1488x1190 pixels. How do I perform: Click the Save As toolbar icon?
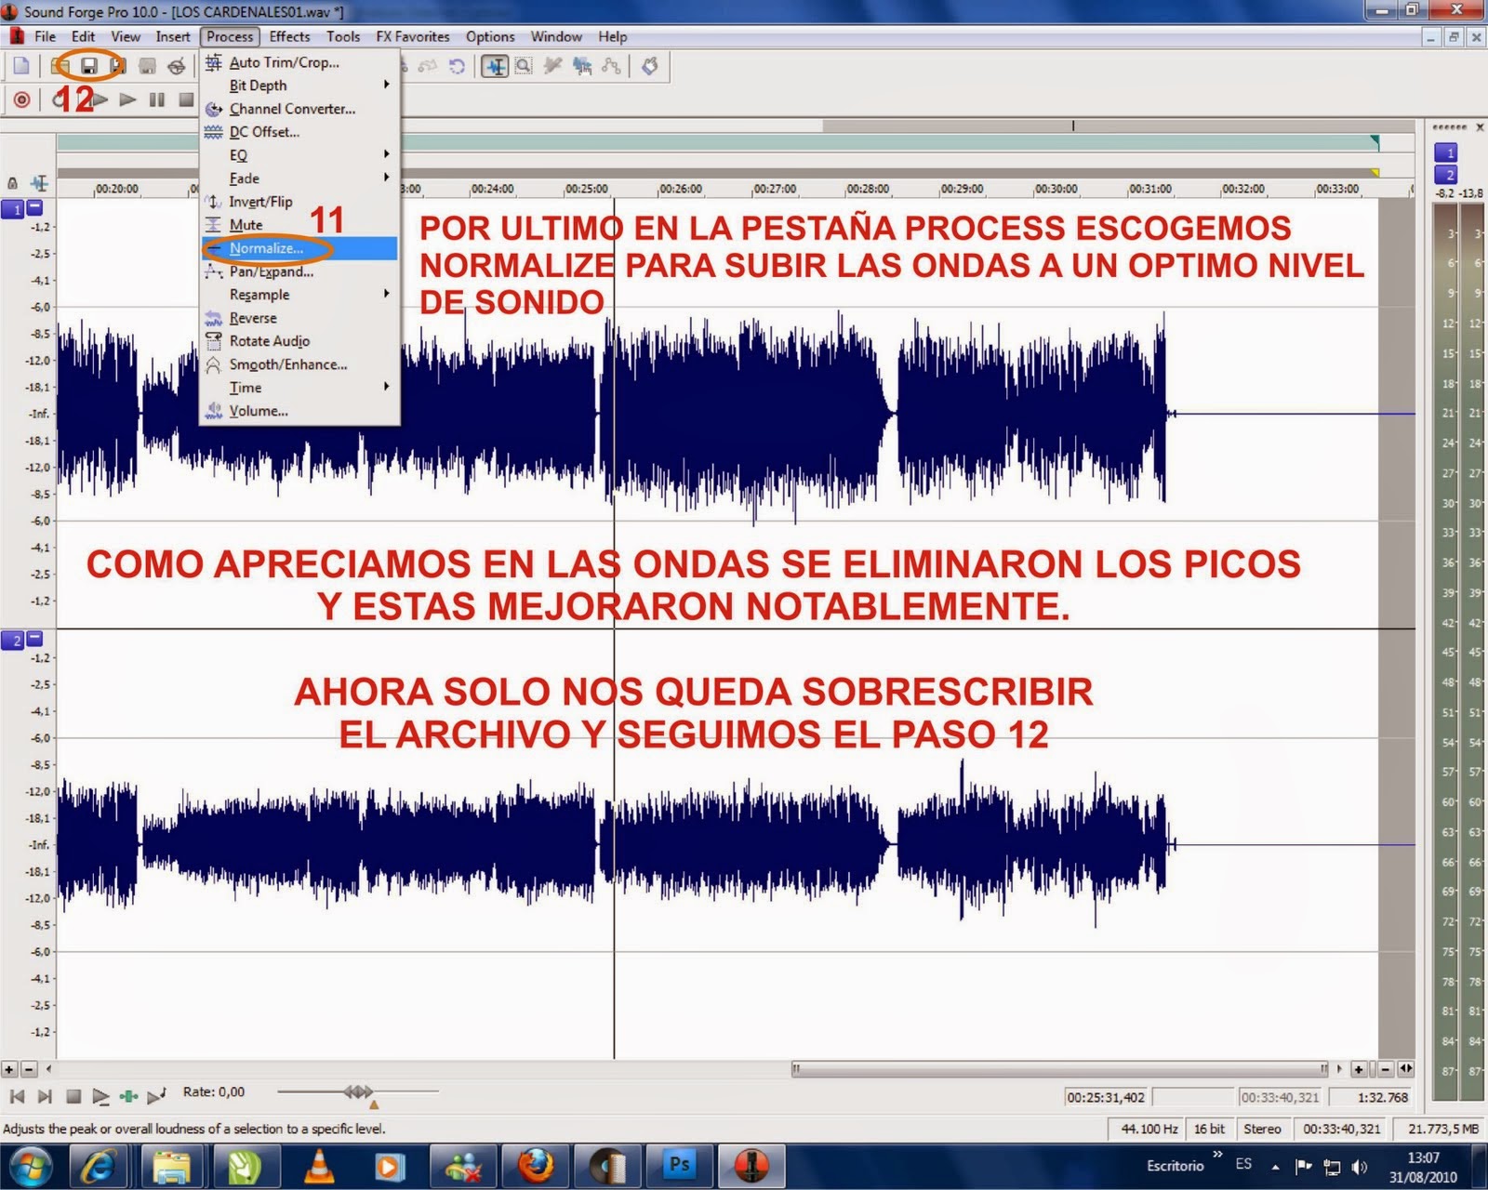coord(117,65)
